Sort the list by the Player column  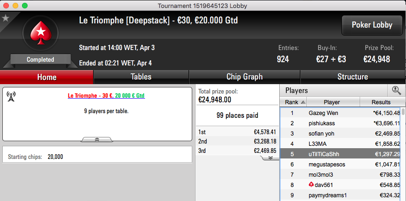pyautogui.click(x=333, y=102)
